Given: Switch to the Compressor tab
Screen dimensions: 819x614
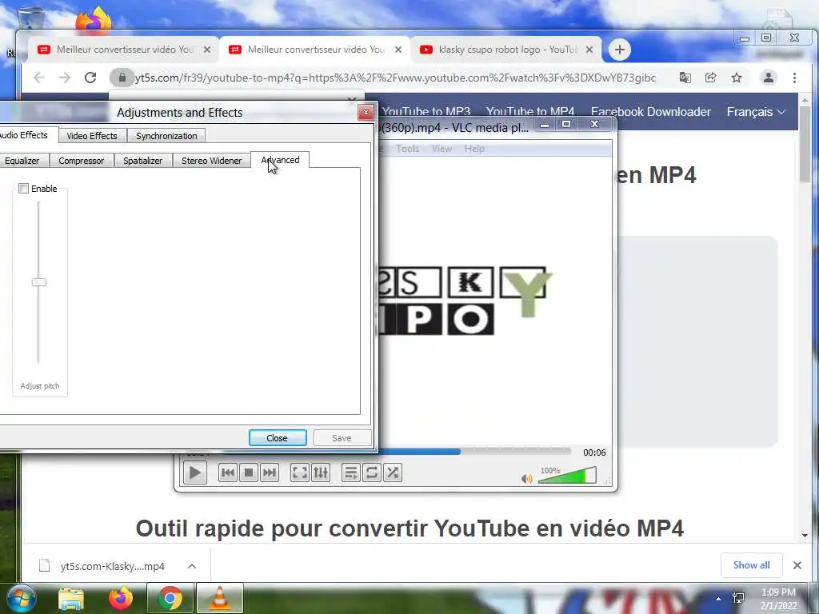Looking at the screenshot, I should tap(82, 161).
